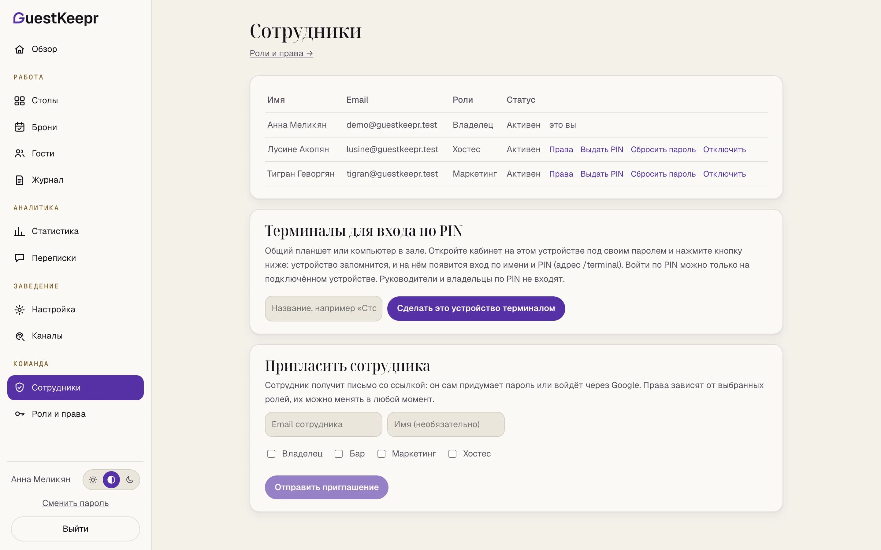The width and height of the screenshot is (881, 550).
Task: Select the auto theme half-circle icon
Action: click(x=111, y=480)
